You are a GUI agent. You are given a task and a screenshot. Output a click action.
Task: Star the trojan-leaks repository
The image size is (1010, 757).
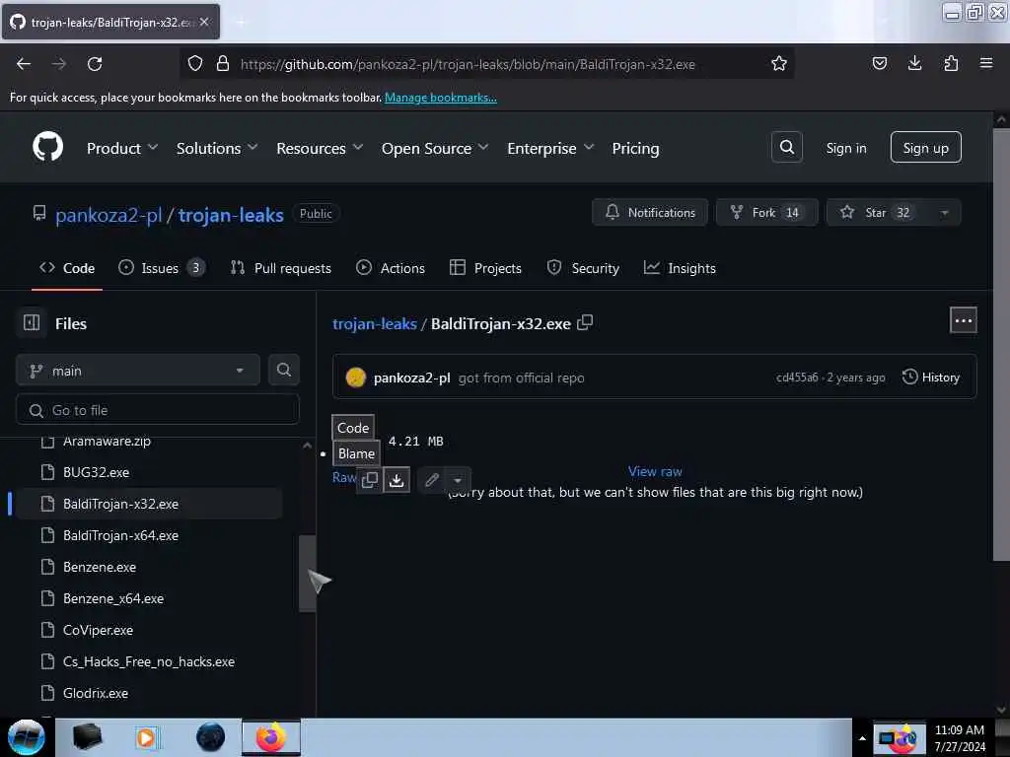click(877, 213)
